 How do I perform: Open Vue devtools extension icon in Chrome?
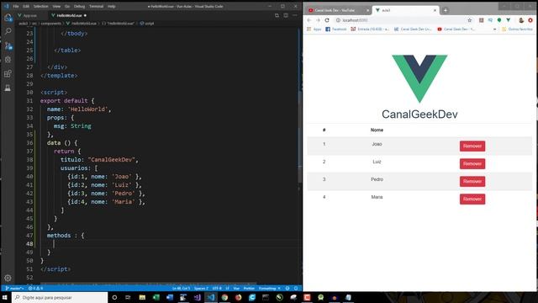508,20
